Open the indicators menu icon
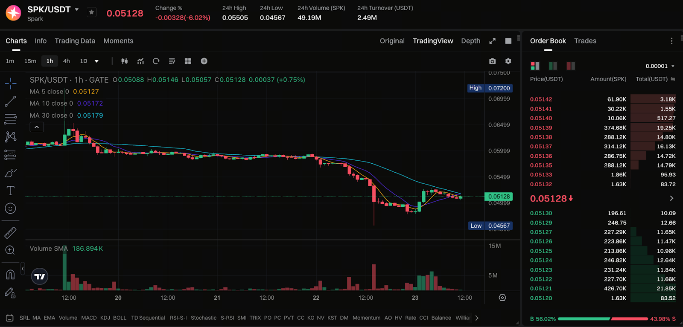Screen dimensions: 683x327 pos(140,61)
